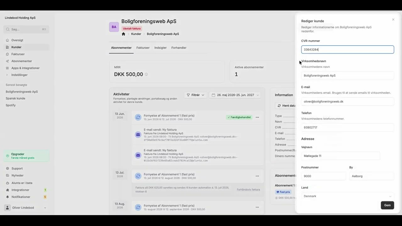The image size is (402, 226).
Task: Click the By input field
Action: pyautogui.click(x=372, y=176)
